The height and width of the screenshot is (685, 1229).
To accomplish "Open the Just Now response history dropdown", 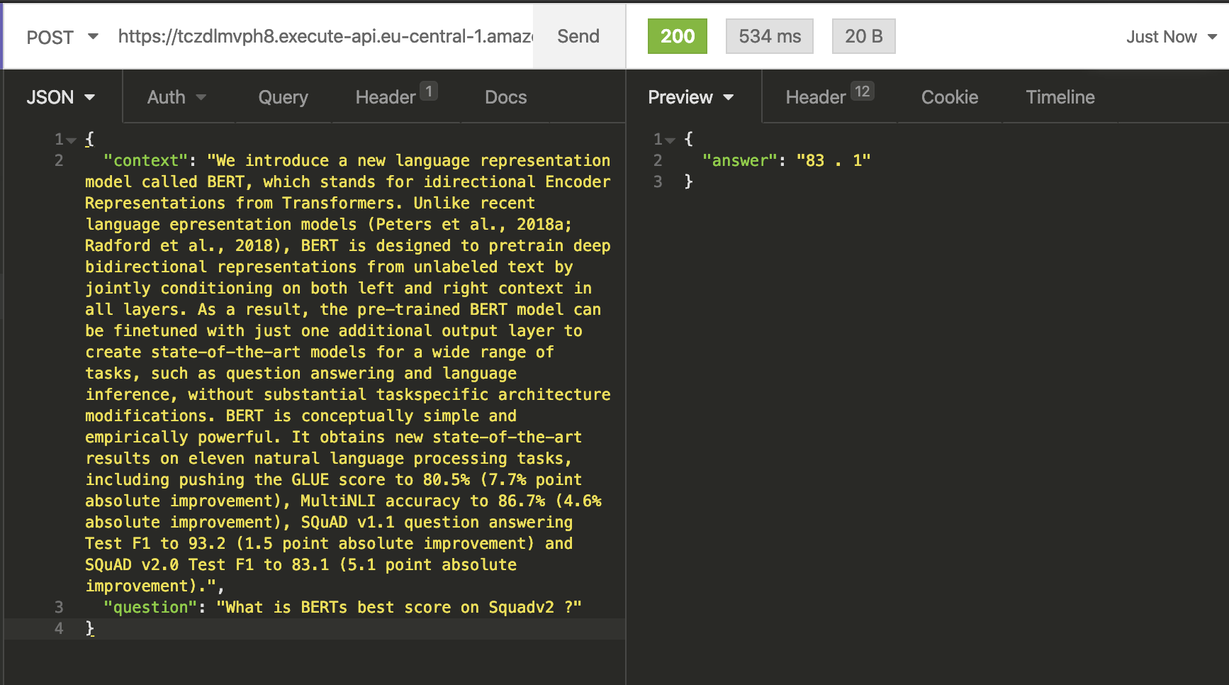I will (x=1171, y=37).
